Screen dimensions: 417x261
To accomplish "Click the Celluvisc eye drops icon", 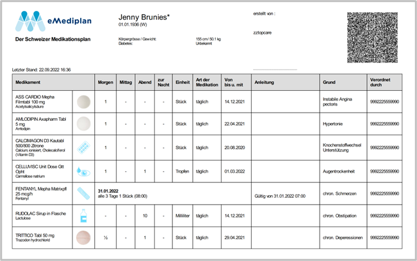I will pos(83,171).
